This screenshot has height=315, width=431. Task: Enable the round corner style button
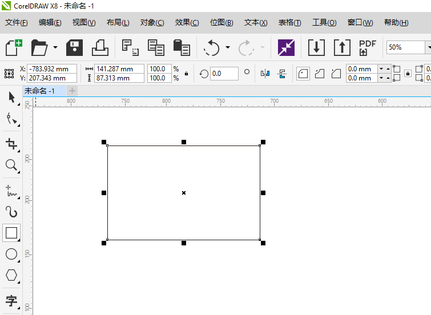point(303,74)
